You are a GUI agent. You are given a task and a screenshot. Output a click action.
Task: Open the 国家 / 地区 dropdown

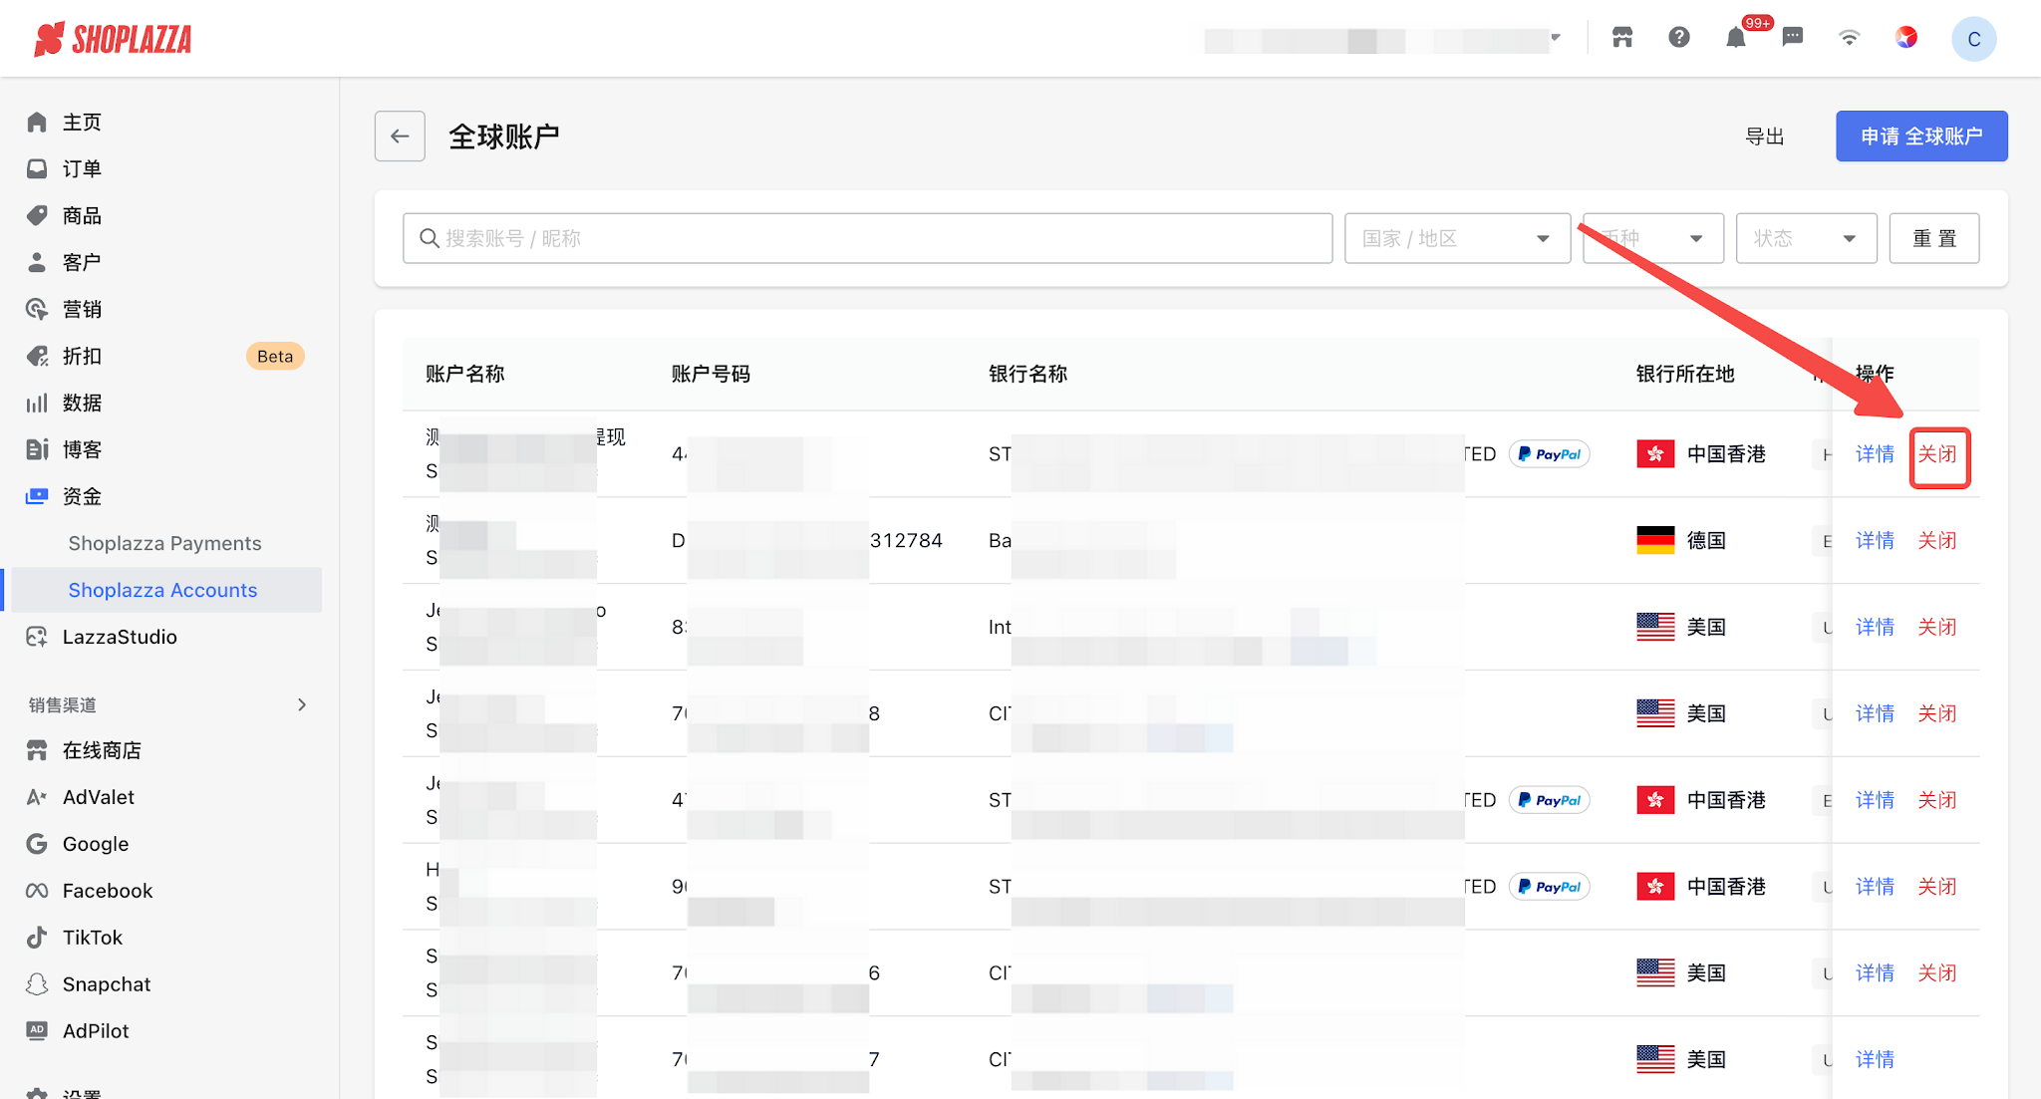pos(1457,238)
